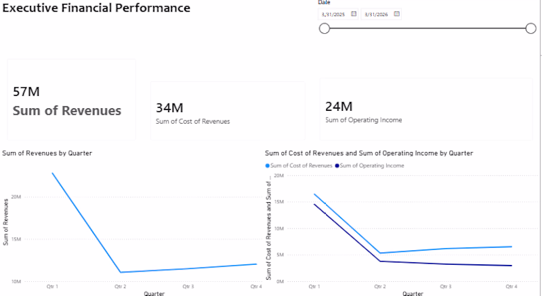Viewport: 542px width, 296px height.
Task: Select the Sum of Revenues by Quarter chart title
Action: click(x=47, y=153)
